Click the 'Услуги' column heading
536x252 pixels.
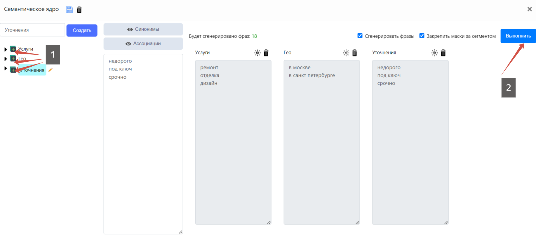202,53
